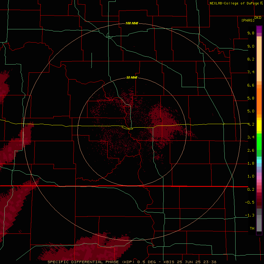The width and height of the screenshot is (264, 264).
Task: Select the 9.8 value on the scale
Action: [251, 33]
